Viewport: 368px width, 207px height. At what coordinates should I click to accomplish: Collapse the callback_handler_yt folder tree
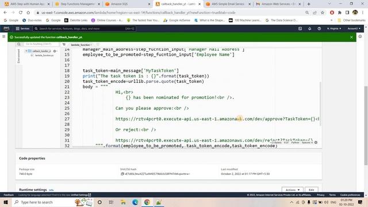point(26,51)
